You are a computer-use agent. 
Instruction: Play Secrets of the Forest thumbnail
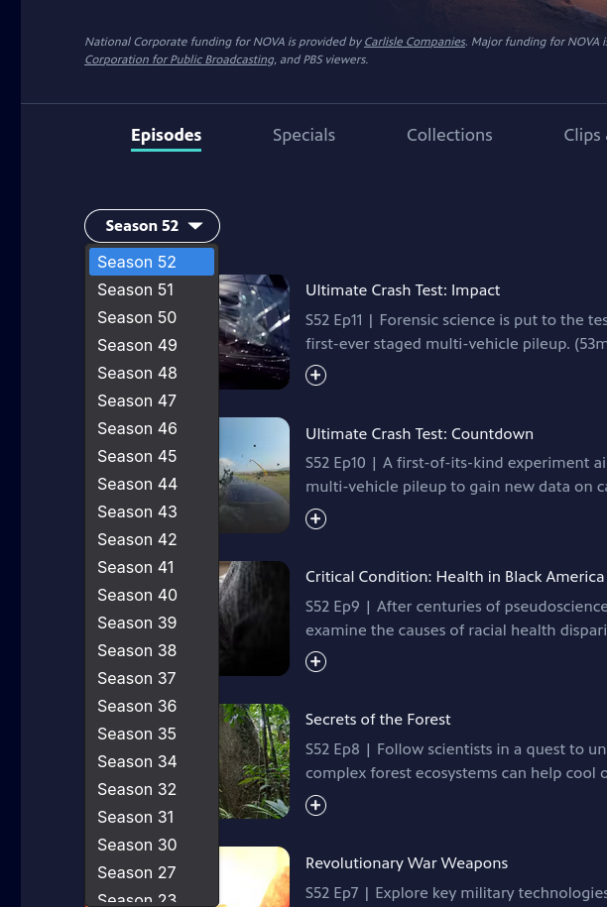254,761
